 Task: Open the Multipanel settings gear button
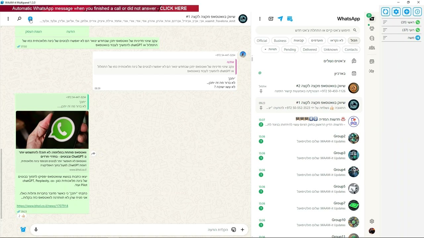(x=396, y=12)
